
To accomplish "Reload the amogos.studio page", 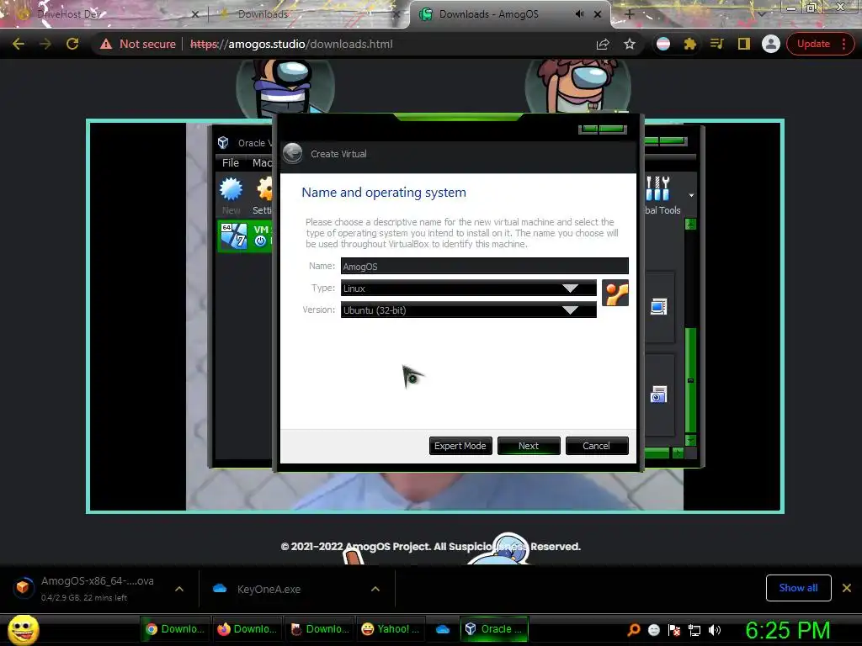I will point(72,44).
